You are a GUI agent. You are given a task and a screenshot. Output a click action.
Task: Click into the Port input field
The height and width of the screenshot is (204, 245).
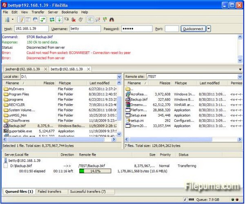171,29
